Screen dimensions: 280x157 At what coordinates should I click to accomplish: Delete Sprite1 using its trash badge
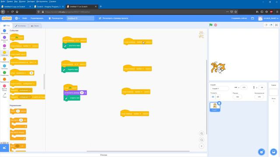click(219, 103)
